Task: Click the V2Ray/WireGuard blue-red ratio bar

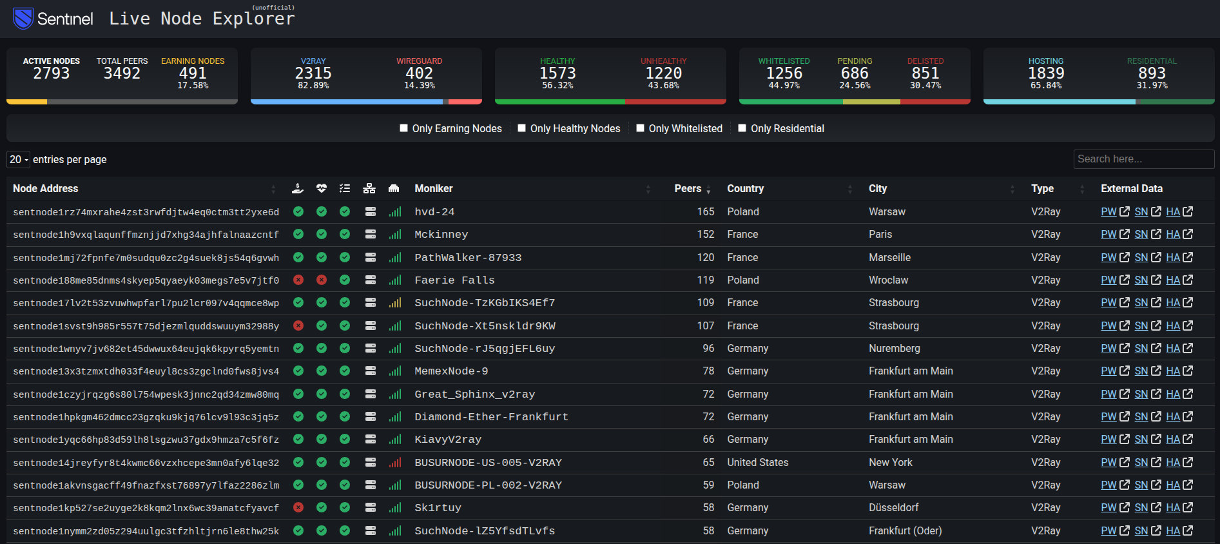Action: point(366,101)
